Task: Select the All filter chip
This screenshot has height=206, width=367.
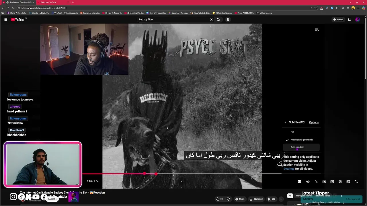Action: tap(290, 196)
